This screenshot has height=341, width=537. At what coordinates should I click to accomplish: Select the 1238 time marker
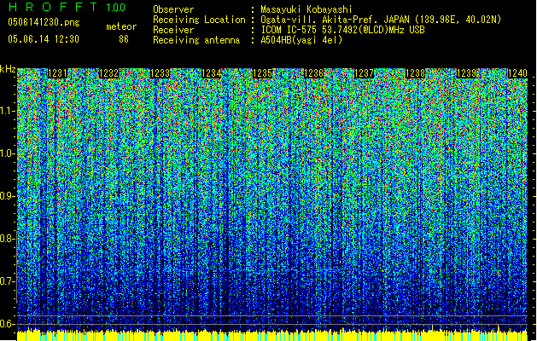coord(416,74)
